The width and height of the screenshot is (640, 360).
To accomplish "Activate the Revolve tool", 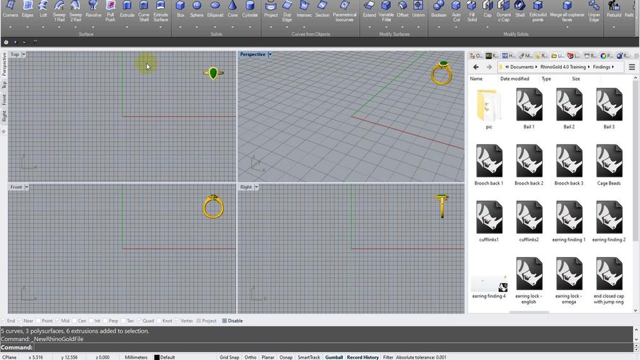I will (93, 10).
